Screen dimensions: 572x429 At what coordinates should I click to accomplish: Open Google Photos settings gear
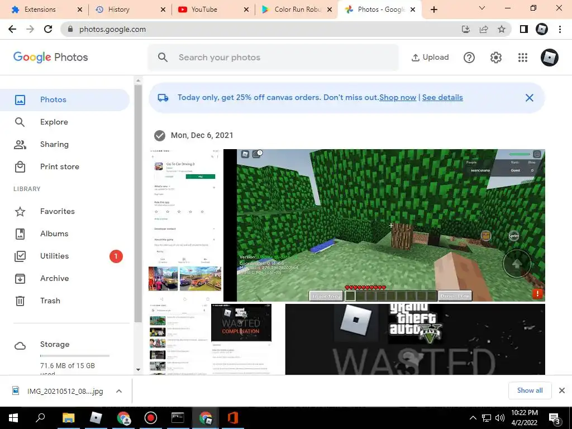coord(496,58)
